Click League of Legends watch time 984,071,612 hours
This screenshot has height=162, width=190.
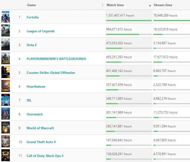[119, 29]
